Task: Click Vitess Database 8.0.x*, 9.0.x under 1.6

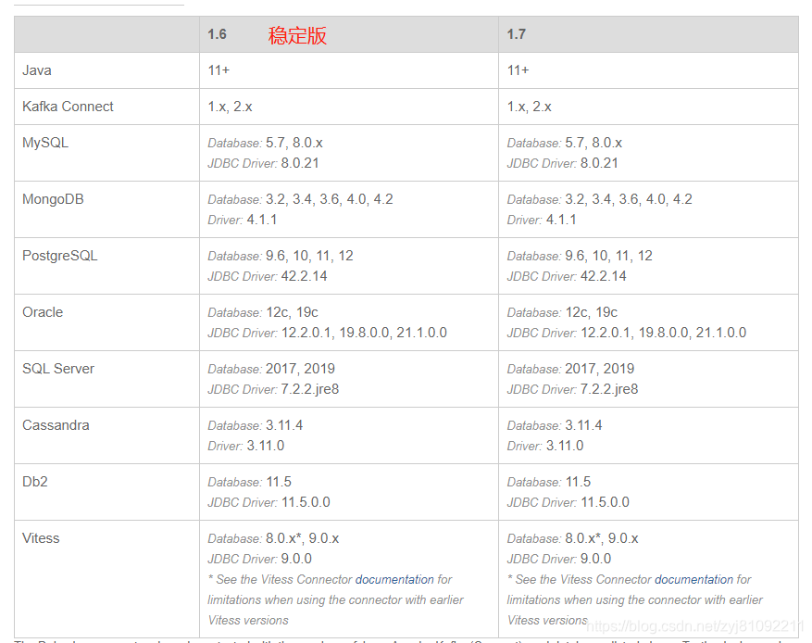Action: point(273,537)
